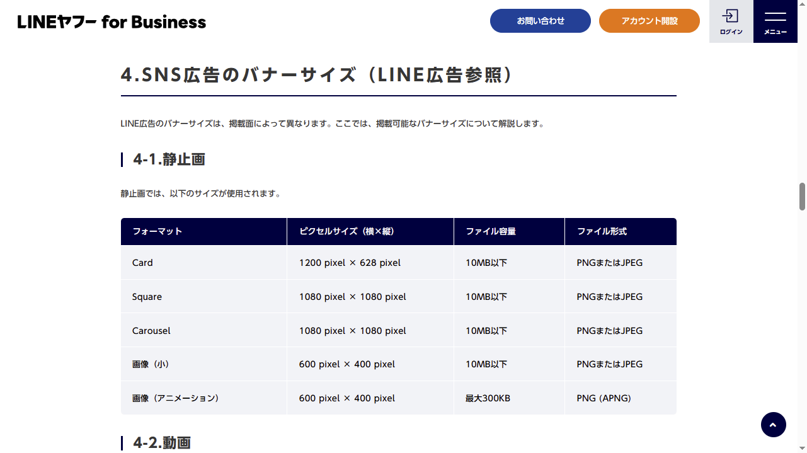Select the ファイル形式 column header
The width and height of the screenshot is (807, 453).
[x=621, y=231]
